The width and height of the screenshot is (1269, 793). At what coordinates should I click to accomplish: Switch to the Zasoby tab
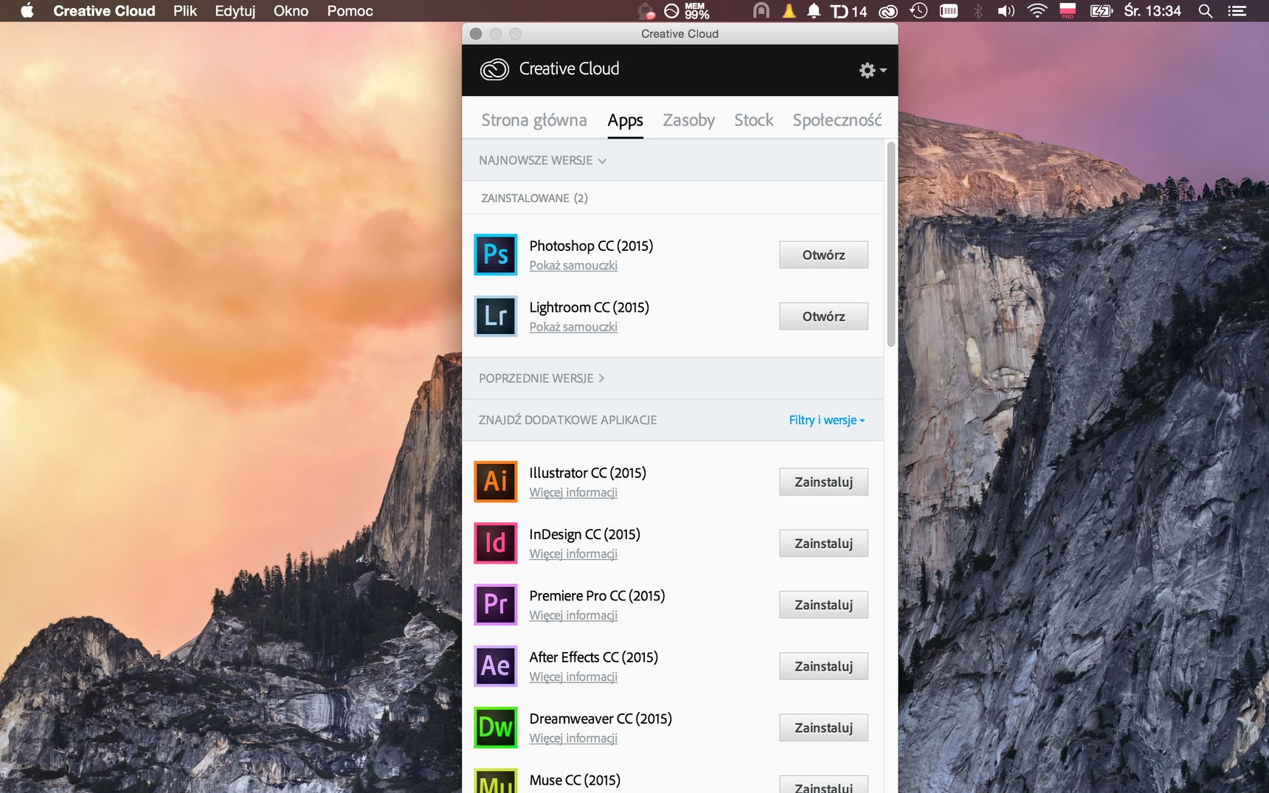pyautogui.click(x=688, y=120)
